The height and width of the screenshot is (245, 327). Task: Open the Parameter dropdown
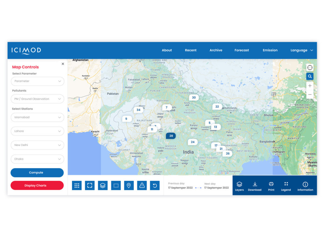pyautogui.click(x=38, y=81)
